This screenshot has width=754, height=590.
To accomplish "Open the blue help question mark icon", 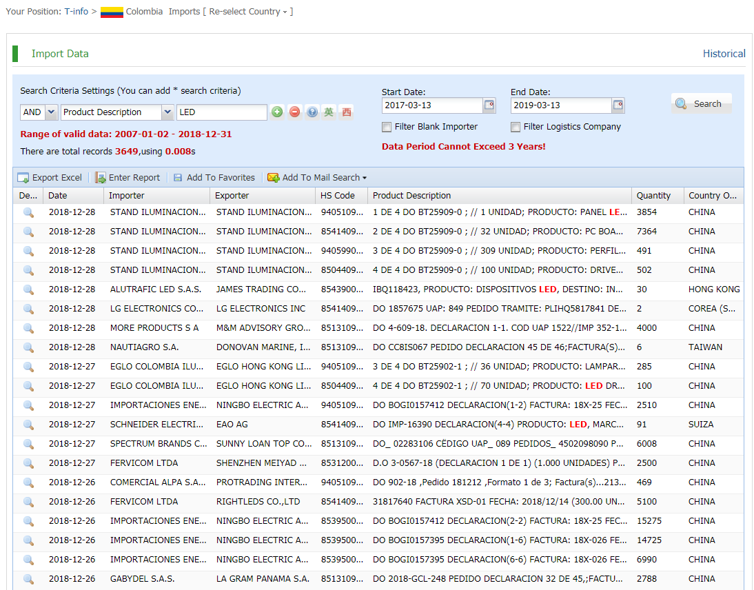I will (x=312, y=112).
